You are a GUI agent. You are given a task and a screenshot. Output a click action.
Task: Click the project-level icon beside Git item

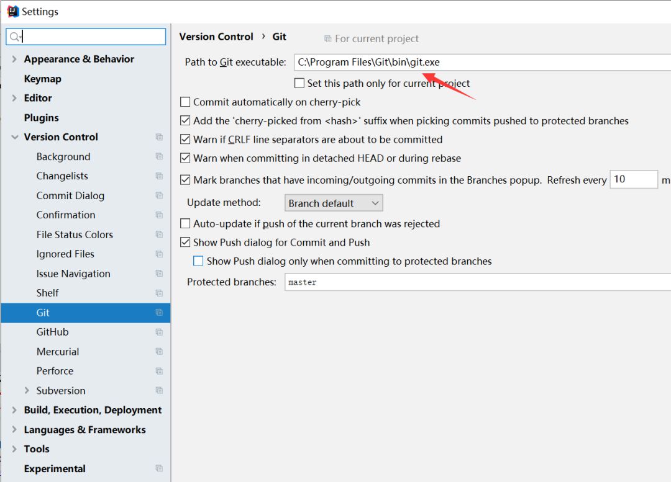pos(159,313)
